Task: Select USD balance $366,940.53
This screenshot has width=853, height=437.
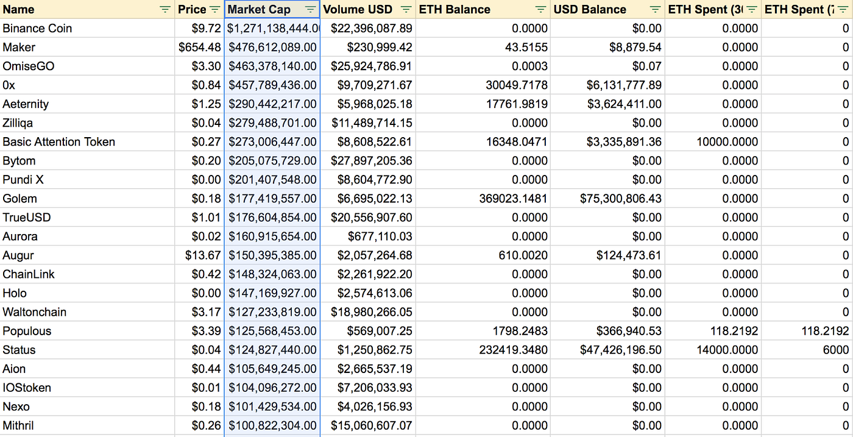Action: coord(607,330)
